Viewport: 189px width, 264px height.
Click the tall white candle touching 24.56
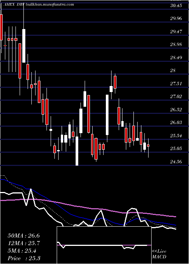(77, 151)
